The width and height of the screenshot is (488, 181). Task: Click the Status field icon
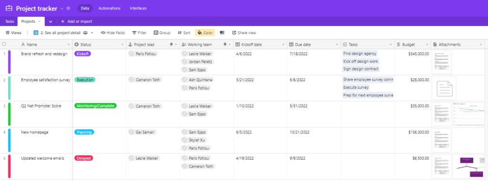tap(77, 44)
